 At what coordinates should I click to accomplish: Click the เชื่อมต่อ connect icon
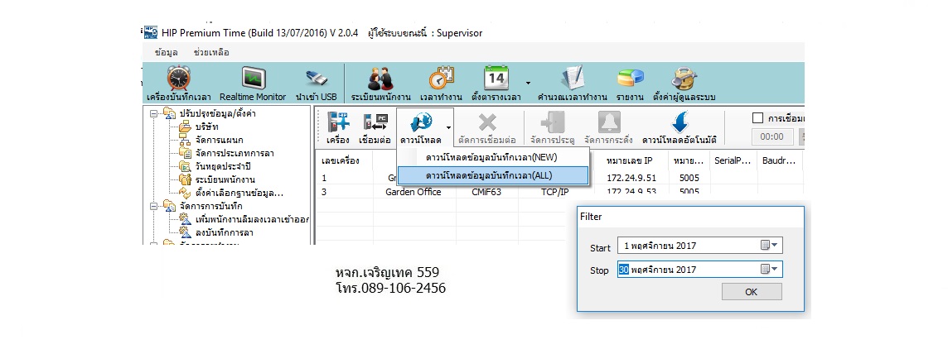coord(375,123)
